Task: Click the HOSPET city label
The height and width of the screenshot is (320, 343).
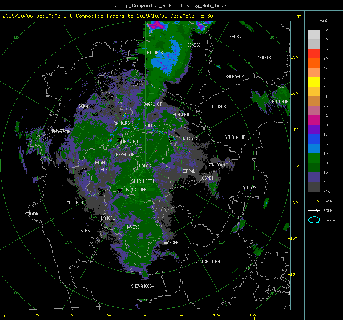Action: tap(207, 178)
